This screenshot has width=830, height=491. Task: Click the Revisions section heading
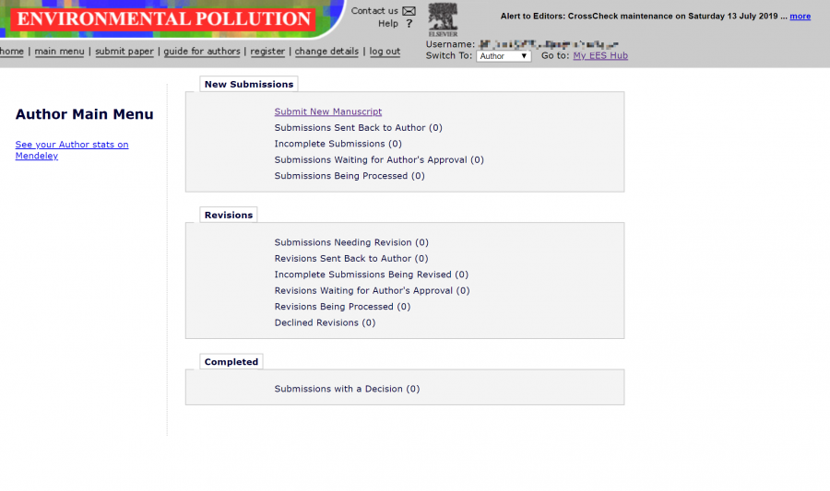[x=229, y=216]
